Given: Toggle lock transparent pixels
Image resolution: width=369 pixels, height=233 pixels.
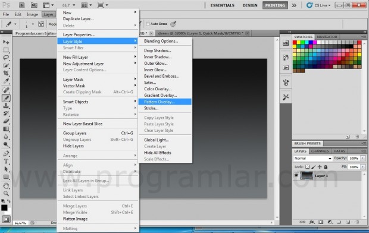Looking at the screenshot, I should click(307, 166).
